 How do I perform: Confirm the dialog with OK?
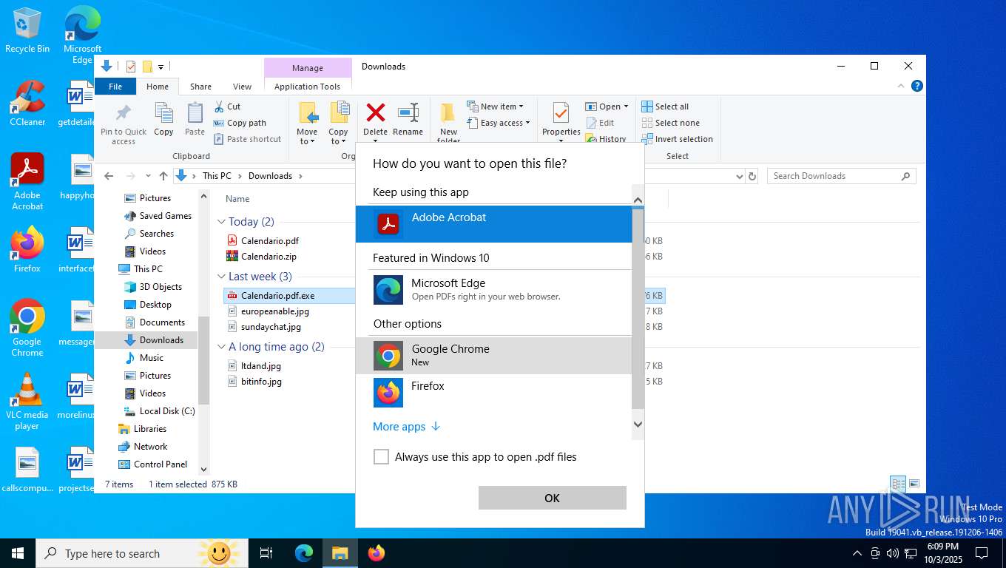552,498
